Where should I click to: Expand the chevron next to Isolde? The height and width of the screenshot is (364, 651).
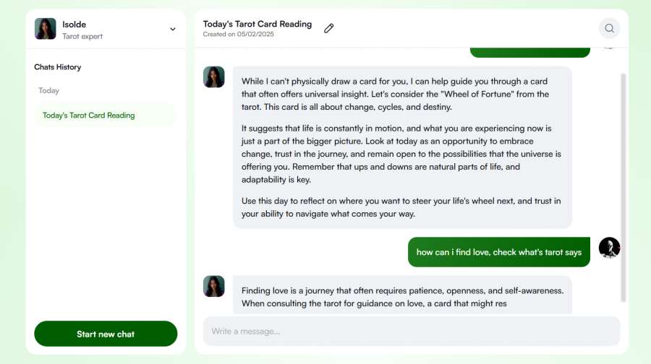173,29
